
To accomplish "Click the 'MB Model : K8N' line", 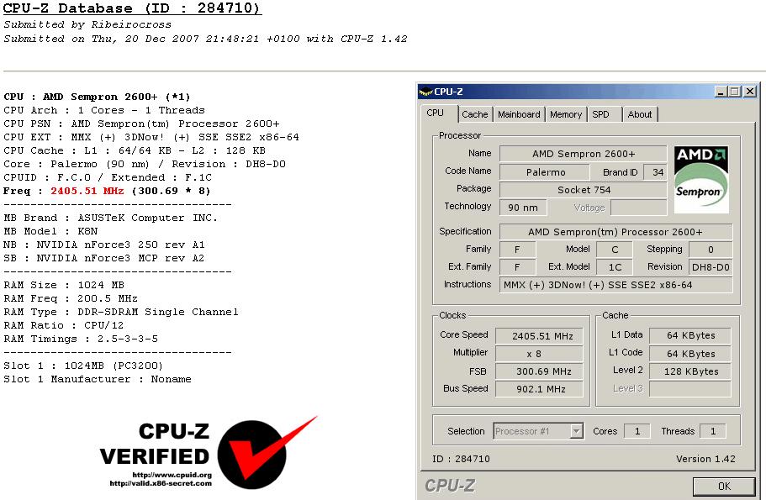I will point(50,231).
